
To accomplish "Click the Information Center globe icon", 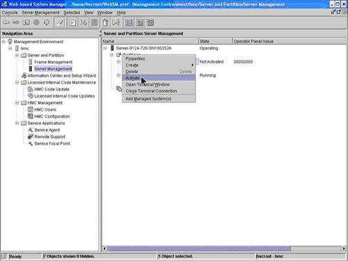I will point(24,75).
